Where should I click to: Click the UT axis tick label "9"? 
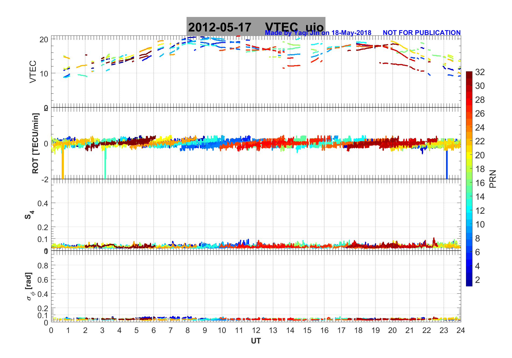pyautogui.click(x=205, y=330)
